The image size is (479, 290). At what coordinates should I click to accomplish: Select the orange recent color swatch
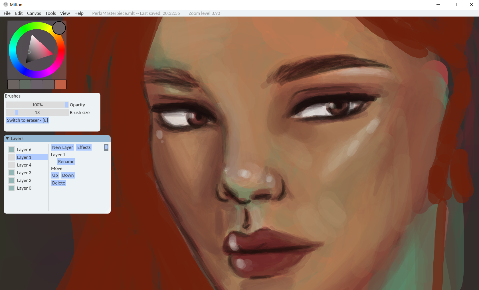60,84
